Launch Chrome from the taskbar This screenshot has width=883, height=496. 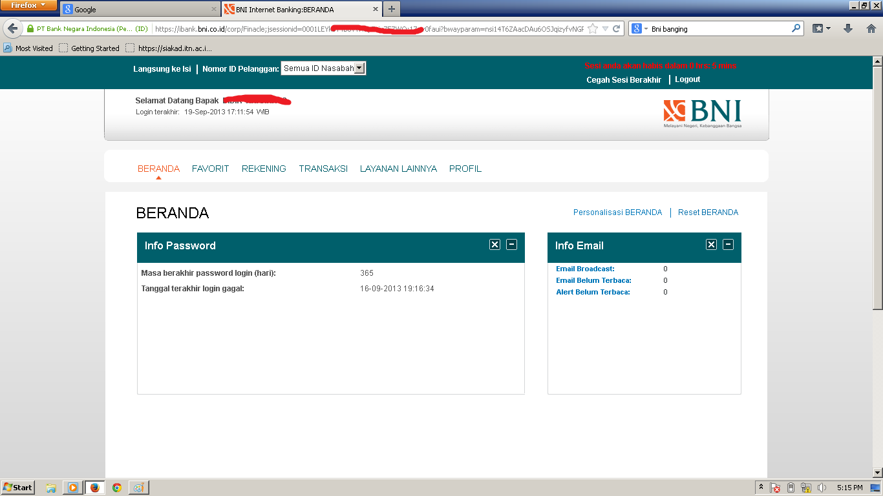[117, 488]
